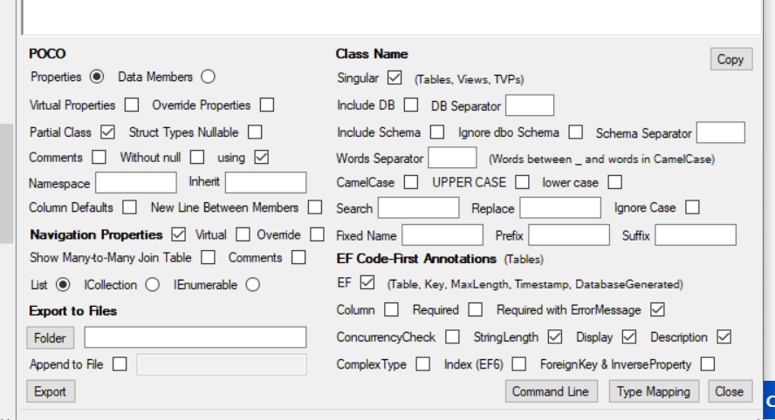
Task: Click the Command Line button
Action: click(x=550, y=391)
